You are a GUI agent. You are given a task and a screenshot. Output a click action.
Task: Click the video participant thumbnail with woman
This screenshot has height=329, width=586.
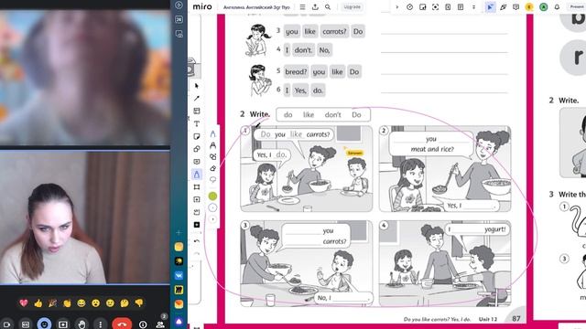tap(85, 218)
